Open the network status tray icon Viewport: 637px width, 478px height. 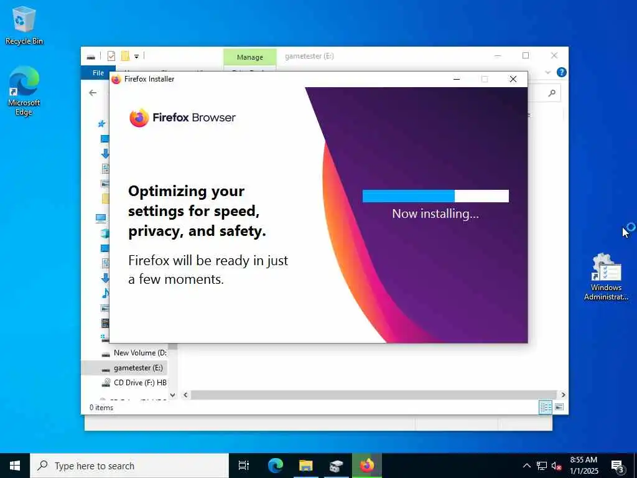click(x=542, y=466)
